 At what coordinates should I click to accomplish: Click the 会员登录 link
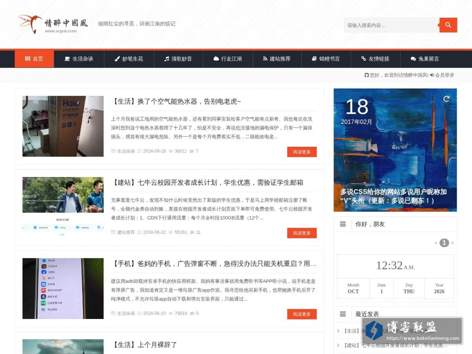click(444, 75)
